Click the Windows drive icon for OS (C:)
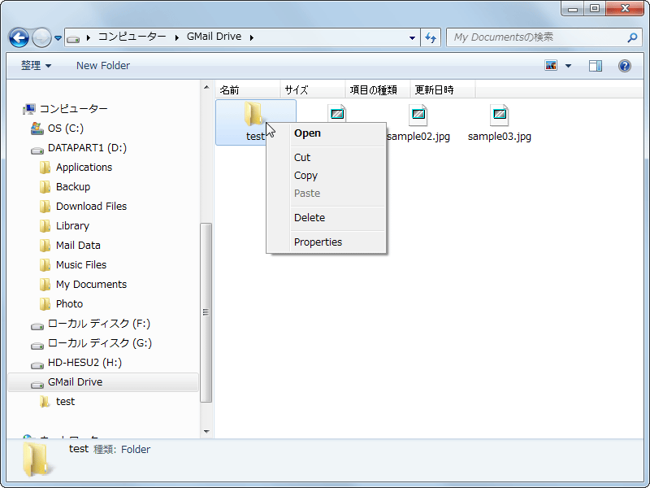 37,129
